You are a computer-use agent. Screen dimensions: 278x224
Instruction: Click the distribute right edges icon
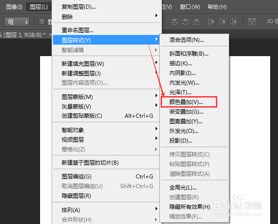point(233,22)
